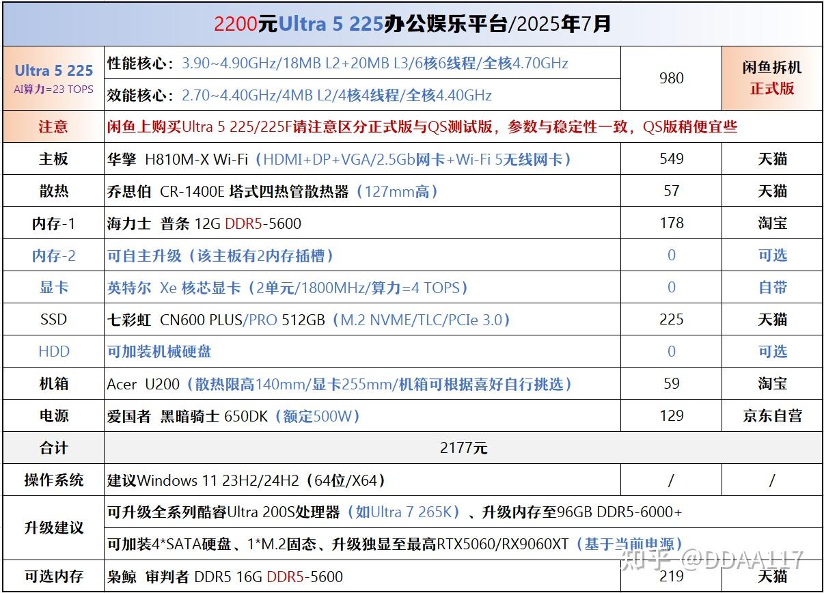
Task: Click the '可加装机械硬盘' HDD cell
Action: [x=362, y=352]
